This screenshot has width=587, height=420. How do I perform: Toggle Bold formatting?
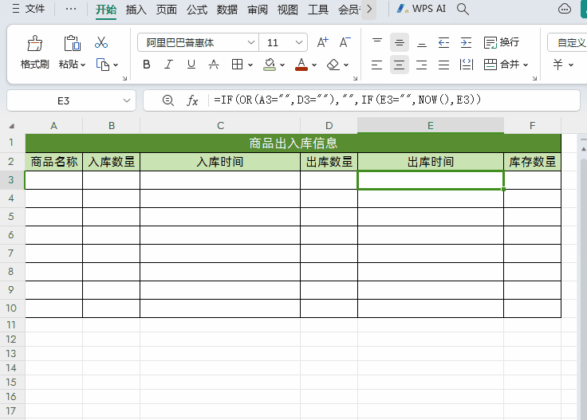(147, 65)
